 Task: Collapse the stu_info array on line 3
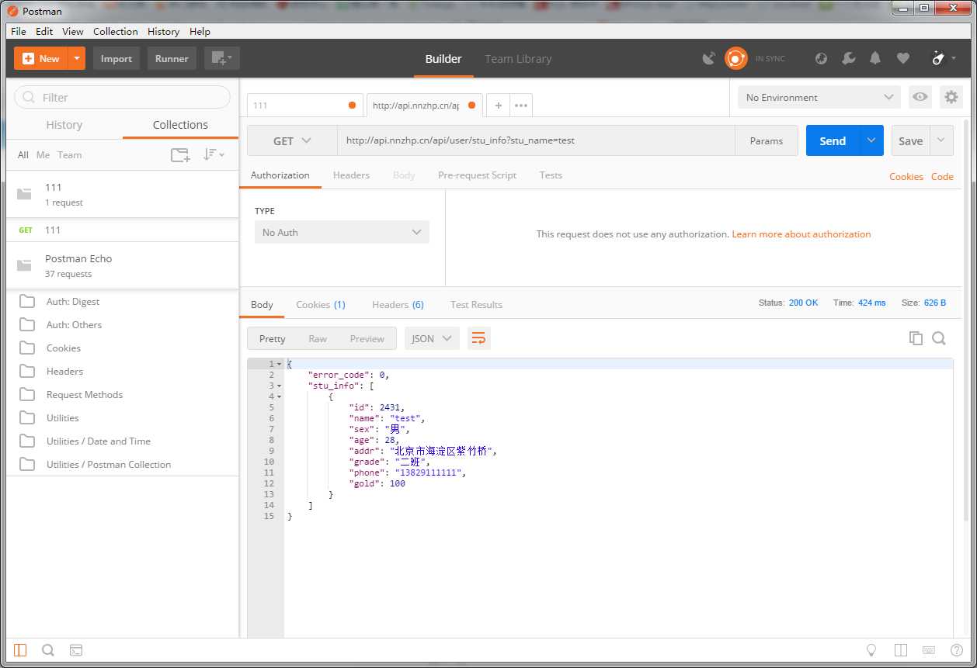coord(278,386)
